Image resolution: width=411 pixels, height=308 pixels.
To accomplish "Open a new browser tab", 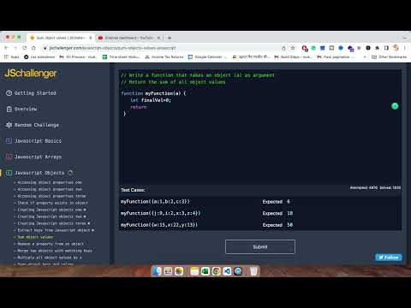I will click(x=170, y=38).
